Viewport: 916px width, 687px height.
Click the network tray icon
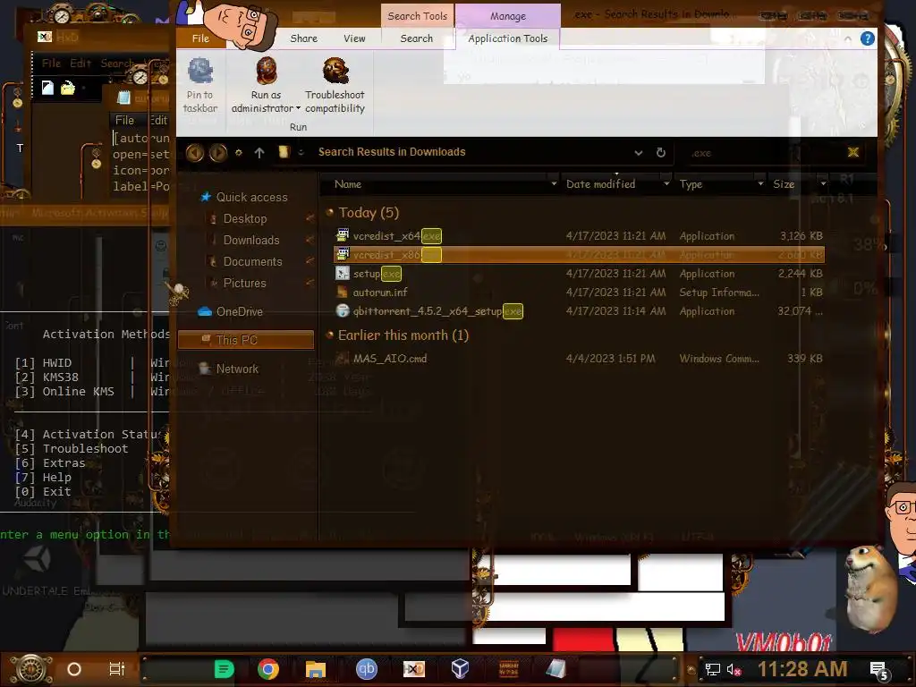tap(712, 669)
